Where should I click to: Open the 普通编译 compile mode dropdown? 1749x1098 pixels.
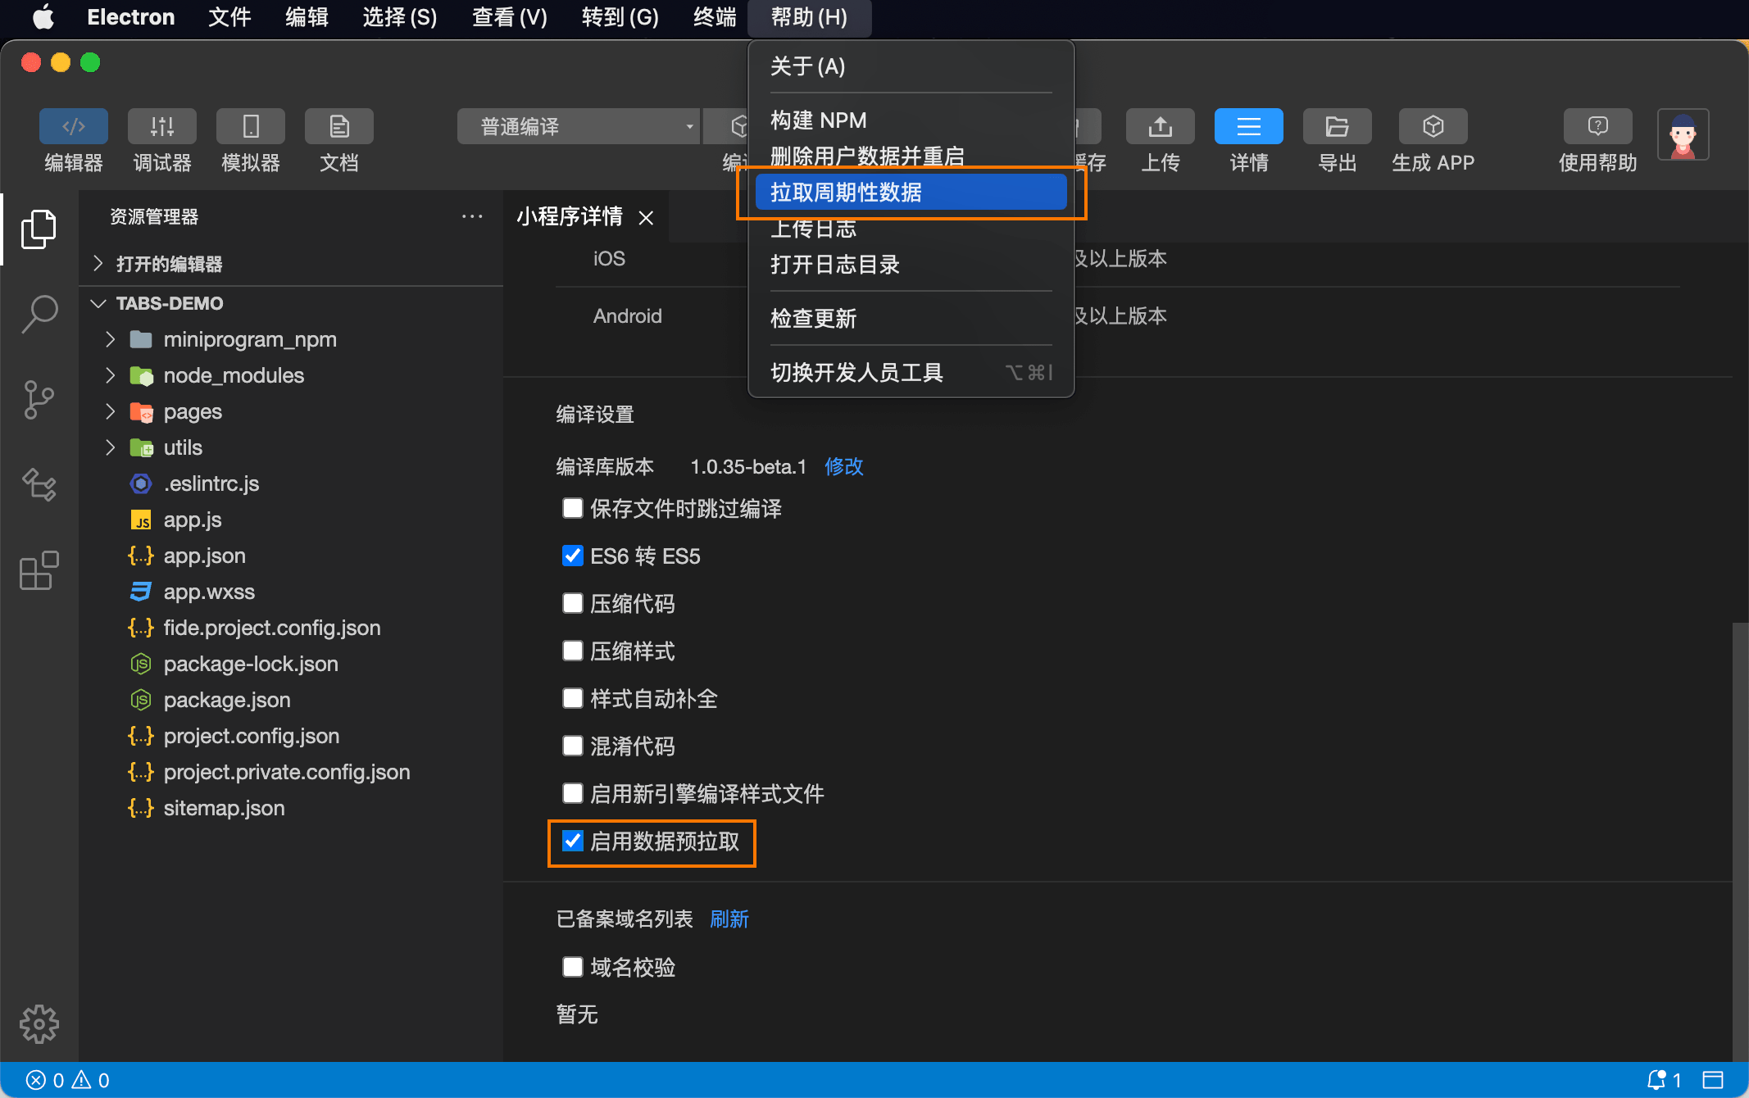pyautogui.click(x=579, y=127)
